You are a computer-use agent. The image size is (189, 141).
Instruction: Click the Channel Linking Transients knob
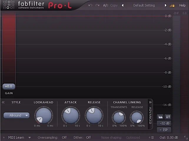coord(119,117)
